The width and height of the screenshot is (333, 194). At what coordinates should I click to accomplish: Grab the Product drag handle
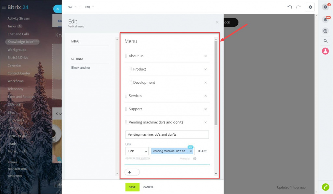131,69
